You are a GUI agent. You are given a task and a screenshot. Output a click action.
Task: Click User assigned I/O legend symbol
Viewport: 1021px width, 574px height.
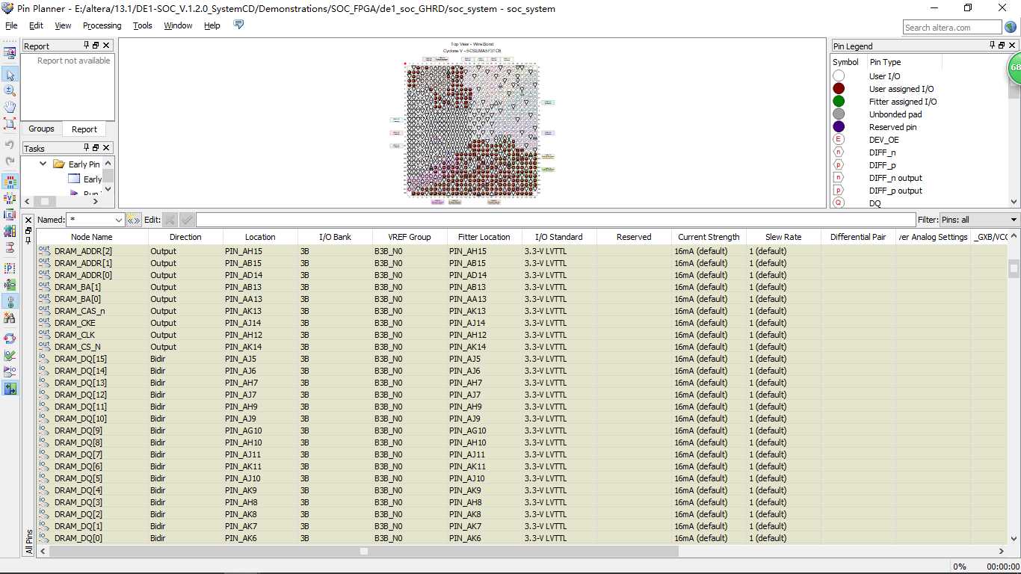[x=839, y=89]
